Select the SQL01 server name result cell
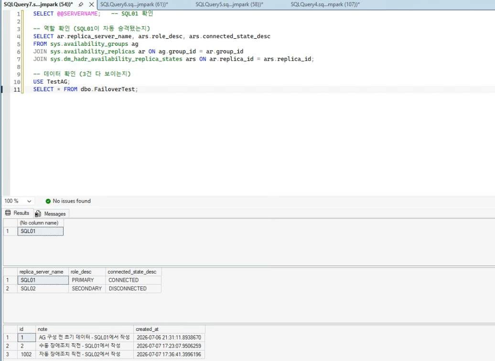The image size is (495, 361). click(41, 231)
